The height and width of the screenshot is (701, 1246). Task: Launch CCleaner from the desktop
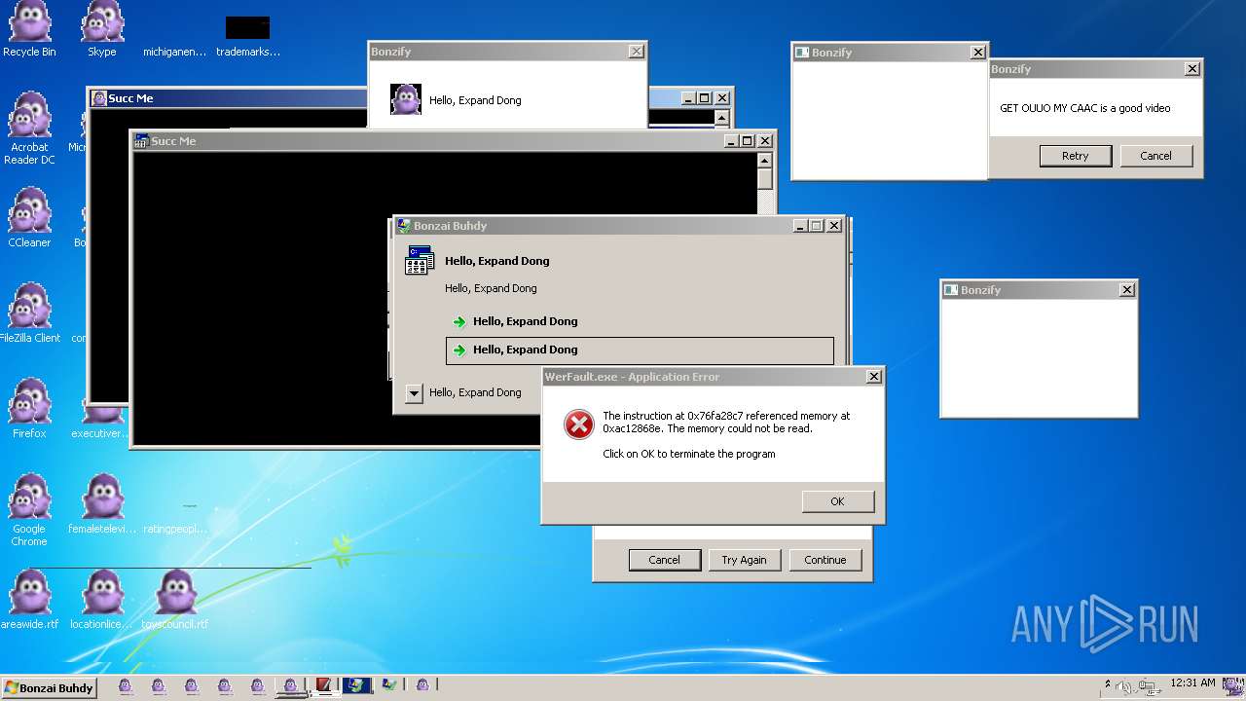29,217
